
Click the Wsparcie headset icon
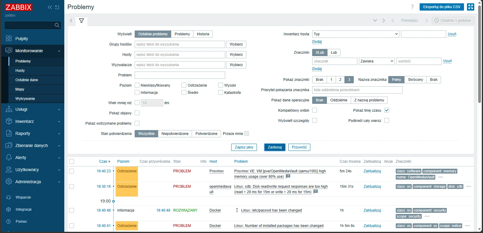click(x=8, y=197)
